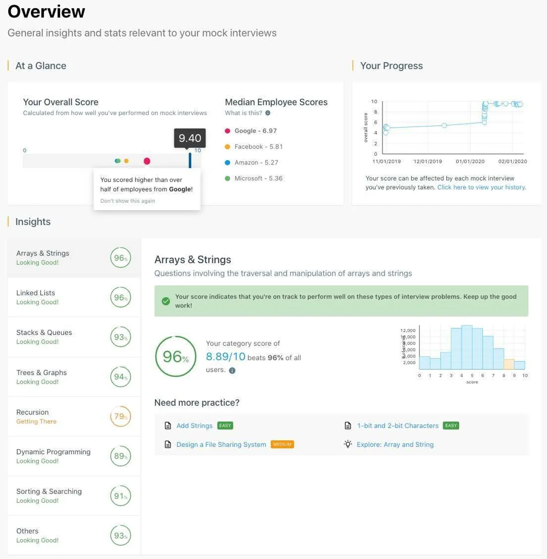This screenshot has height=559, width=547.
Task: Click the highlighted orange histogram bar
Action: [509, 364]
